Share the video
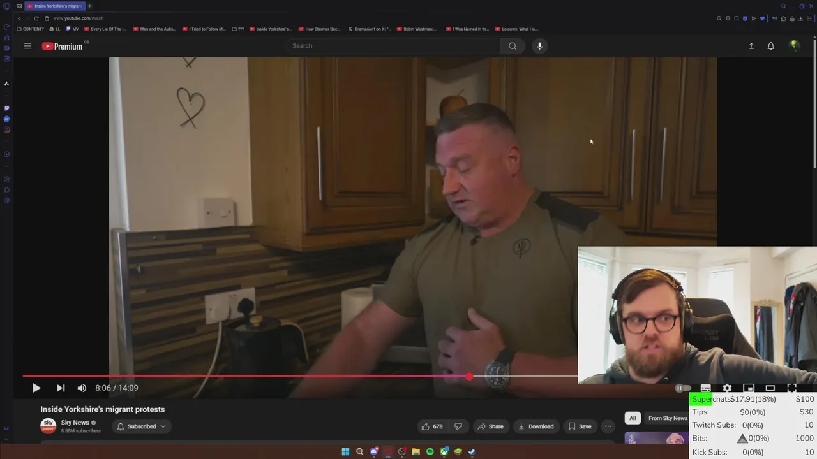Screen dimensions: 817x459 click(x=490, y=426)
